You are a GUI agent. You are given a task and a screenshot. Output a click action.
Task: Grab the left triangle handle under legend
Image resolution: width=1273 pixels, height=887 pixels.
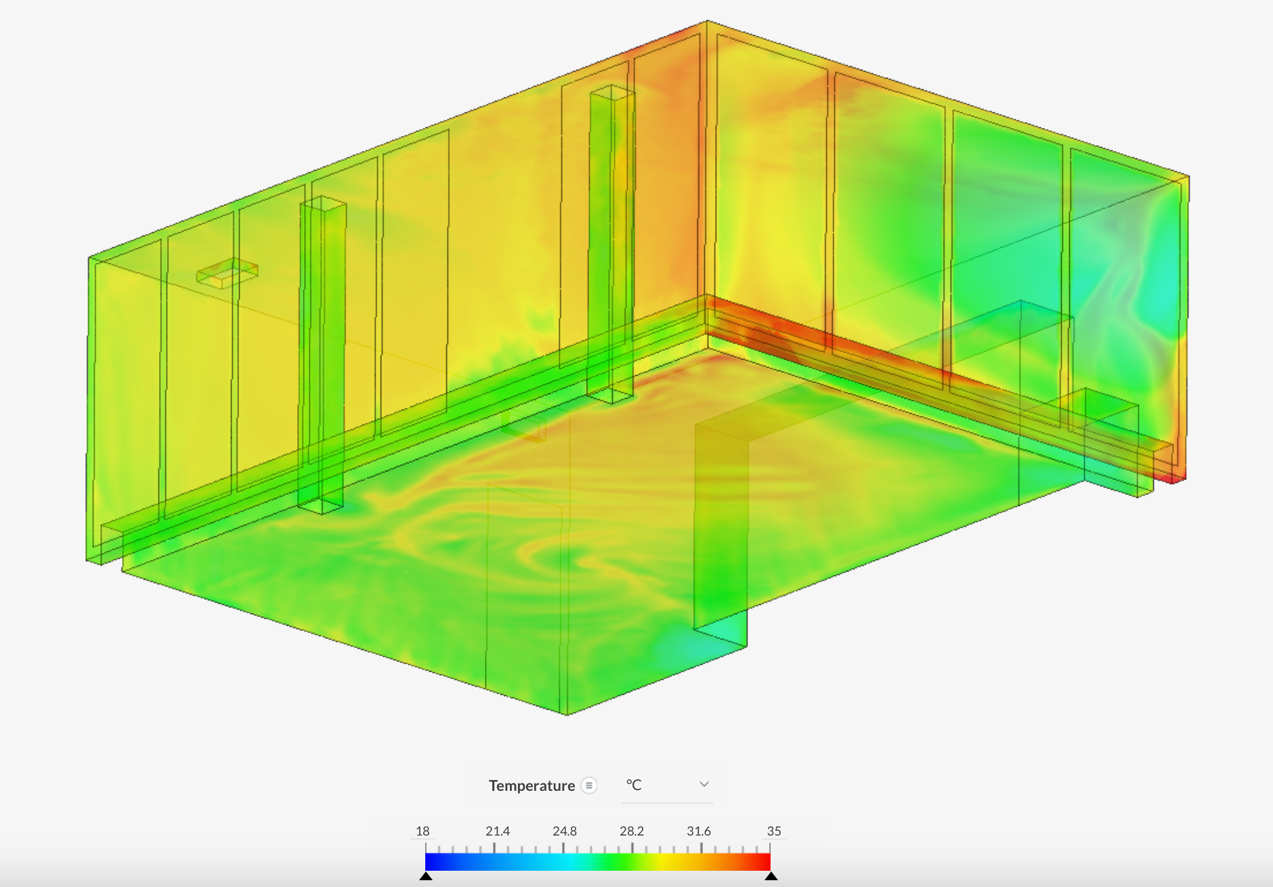click(x=426, y=876)
